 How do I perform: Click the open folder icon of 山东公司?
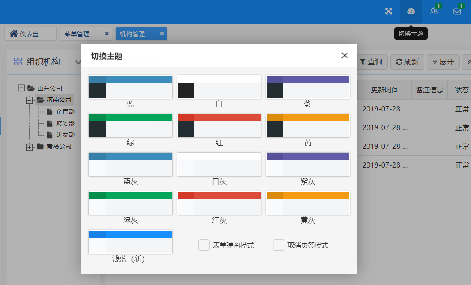[x=31, y=88]
